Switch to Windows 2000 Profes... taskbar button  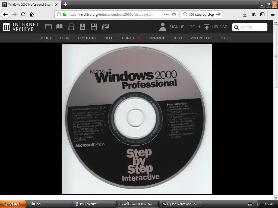[137, 204]
